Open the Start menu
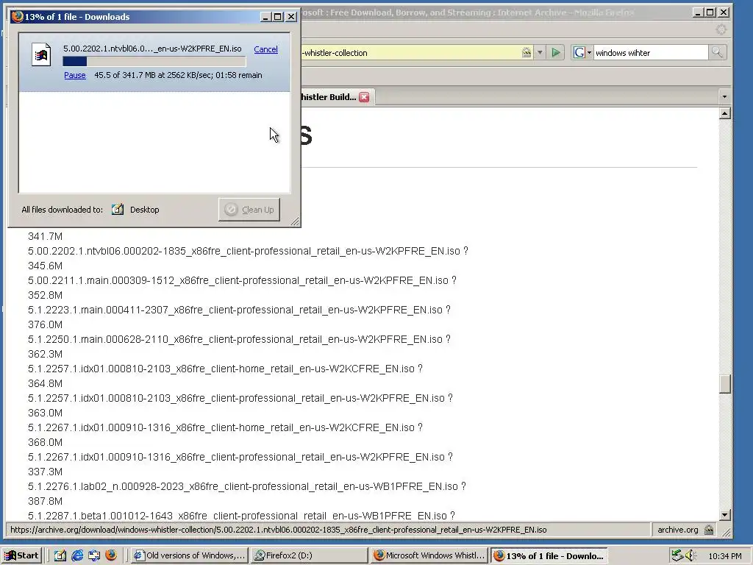Viewport: 753px width, 565px height. pos(22,555)
